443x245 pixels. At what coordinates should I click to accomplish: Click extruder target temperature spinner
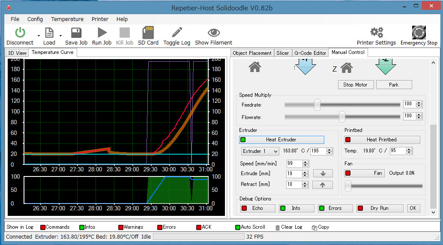(x=329, y=151)
